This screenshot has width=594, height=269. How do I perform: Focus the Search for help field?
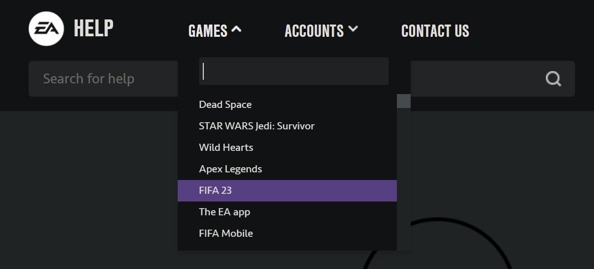pos(102,79)
